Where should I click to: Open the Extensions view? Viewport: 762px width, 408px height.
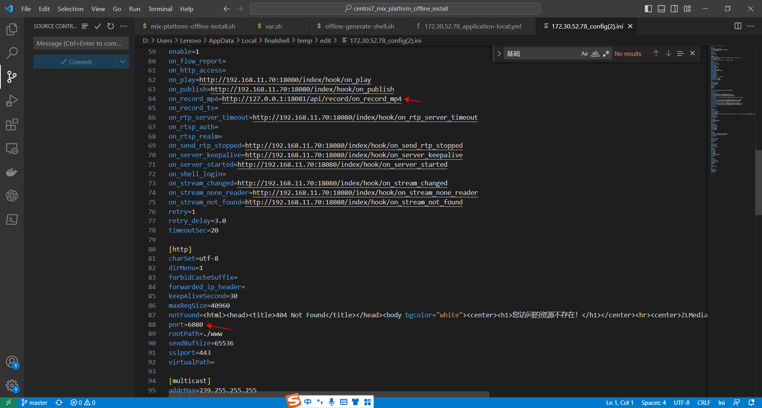pos(12,124)
